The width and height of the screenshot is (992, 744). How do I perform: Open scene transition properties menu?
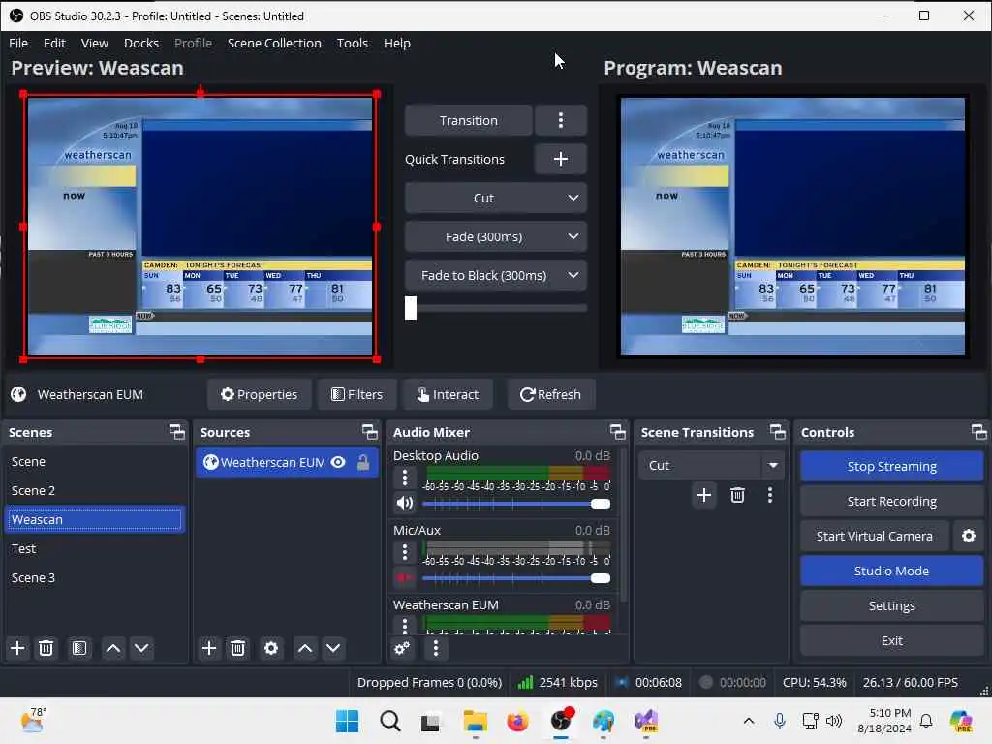770,495
